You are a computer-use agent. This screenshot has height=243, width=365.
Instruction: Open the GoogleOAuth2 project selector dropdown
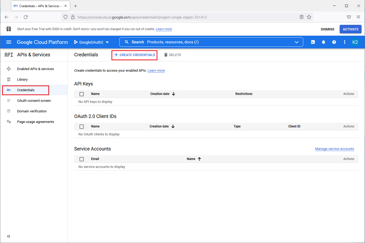pyautogui.click(x=91, y=42)
